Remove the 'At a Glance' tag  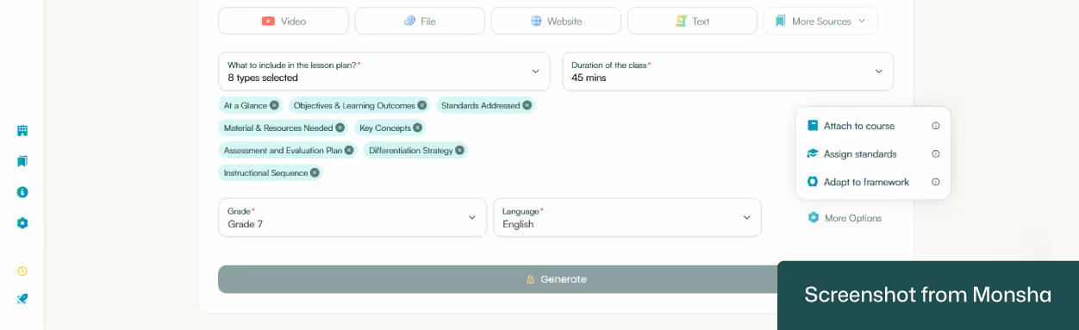click(x=274, y=105)
